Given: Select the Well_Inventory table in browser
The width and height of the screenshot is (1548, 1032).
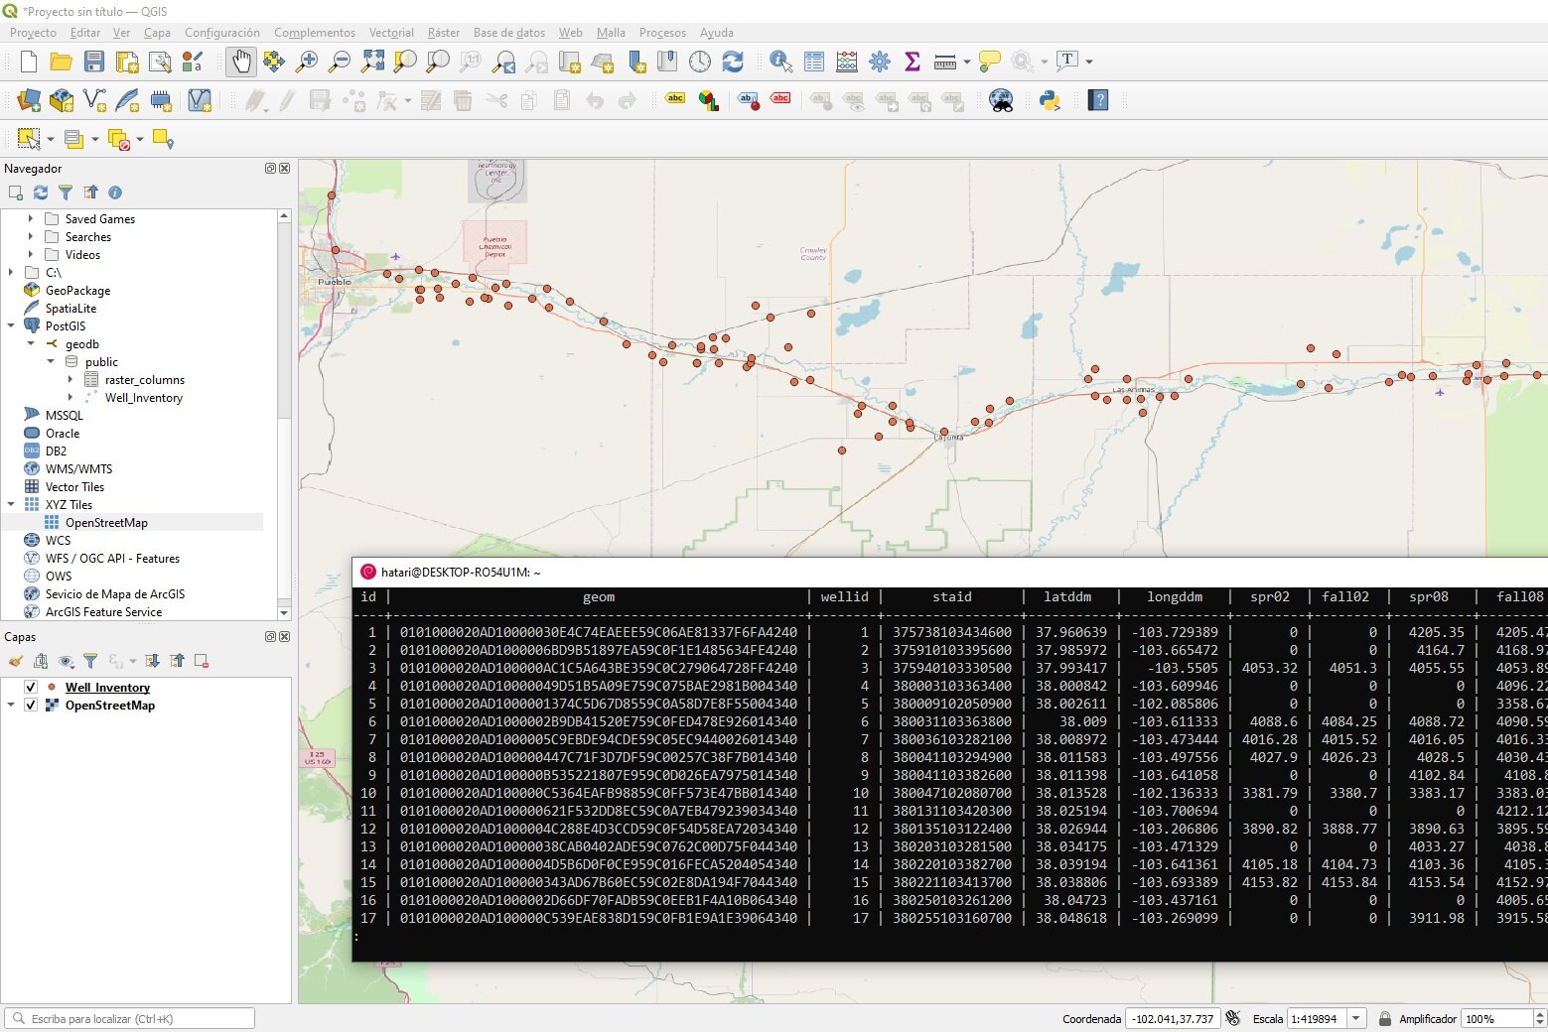Looking at the screenshot, I should [144, 398].
